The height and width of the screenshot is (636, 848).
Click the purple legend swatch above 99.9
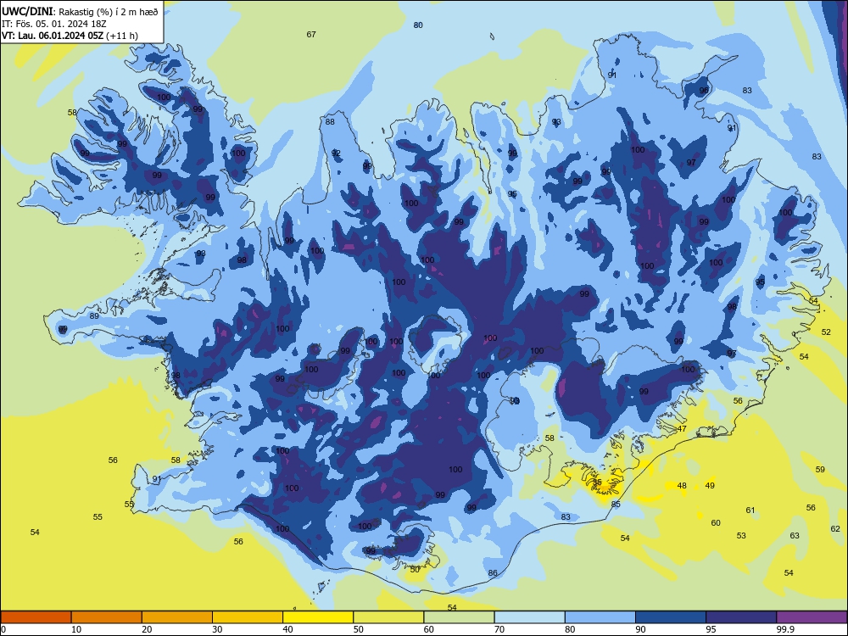pyautogui.click(x=812, y=617)
